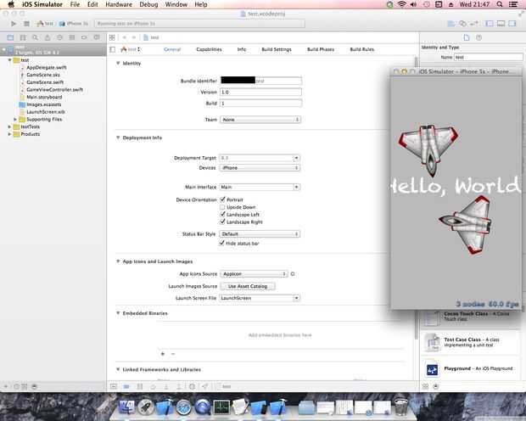Click the related items grid icon
526x421 pixels.
112,37
